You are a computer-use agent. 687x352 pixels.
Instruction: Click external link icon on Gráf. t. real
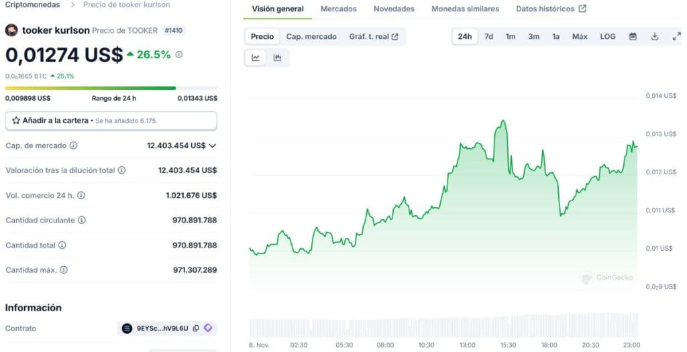pos(394,37)
